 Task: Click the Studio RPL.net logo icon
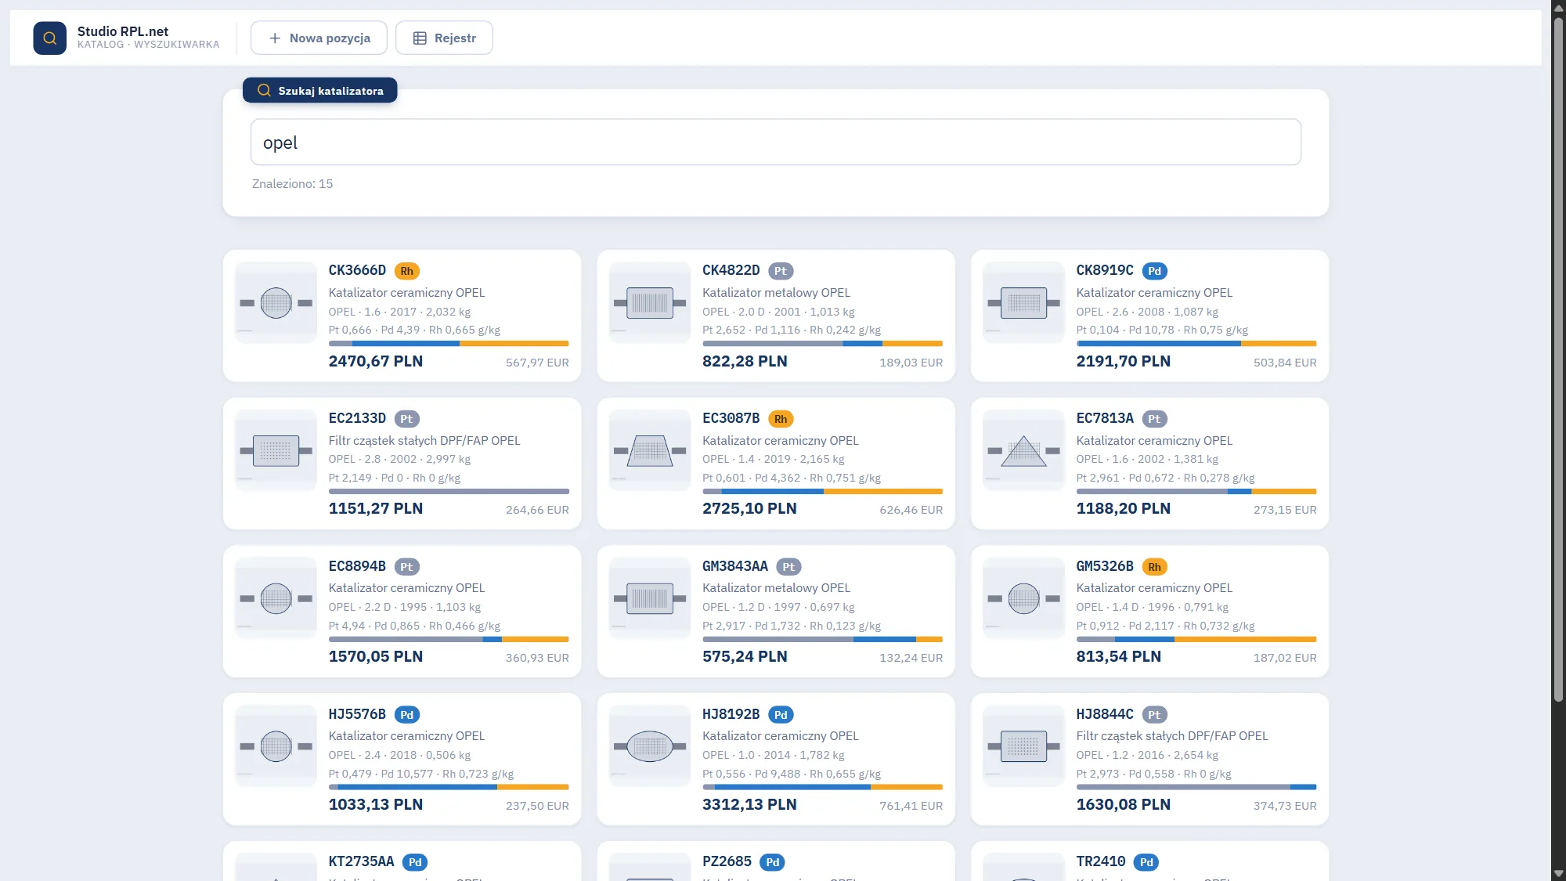(x=49, y=38)
